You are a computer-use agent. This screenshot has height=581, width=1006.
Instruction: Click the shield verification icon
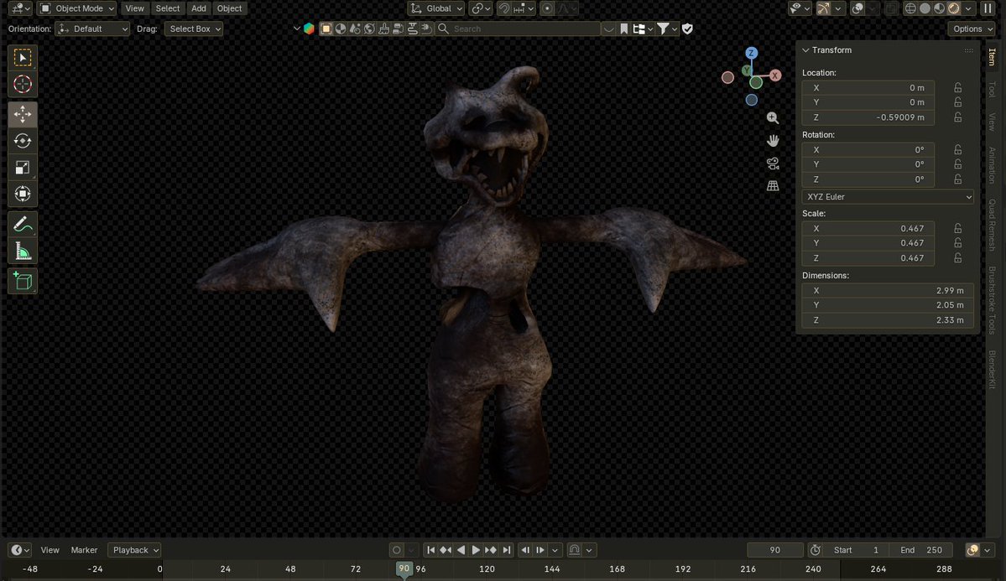coord(687,29)
